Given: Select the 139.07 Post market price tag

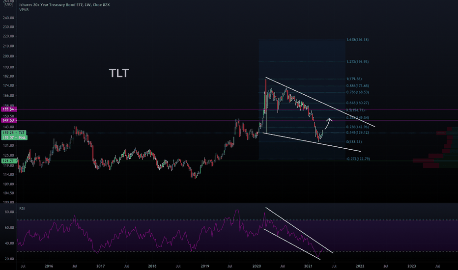Looking at the screenshot, I should click(x=14, y=137).
